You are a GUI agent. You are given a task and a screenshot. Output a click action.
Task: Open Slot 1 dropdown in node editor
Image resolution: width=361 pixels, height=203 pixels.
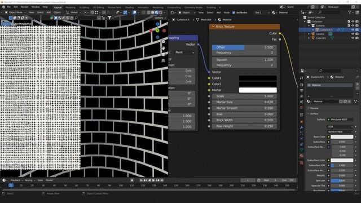262,12
